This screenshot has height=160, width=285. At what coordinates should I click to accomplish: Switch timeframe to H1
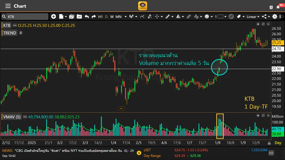click(x=100, y=17)
